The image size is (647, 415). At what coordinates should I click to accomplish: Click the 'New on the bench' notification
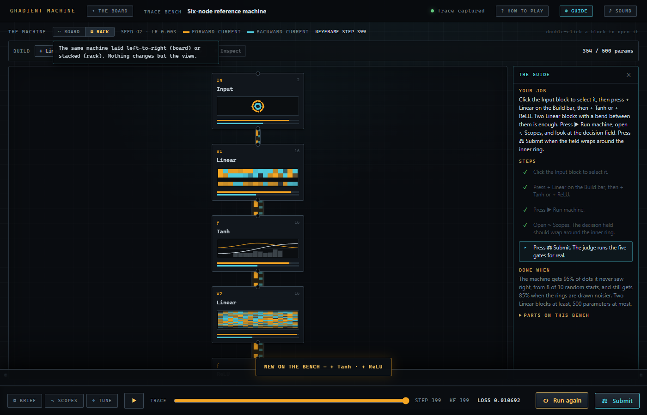[x=323, y=367]
